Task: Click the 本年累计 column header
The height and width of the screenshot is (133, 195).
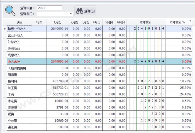Action: click(146, 22)
